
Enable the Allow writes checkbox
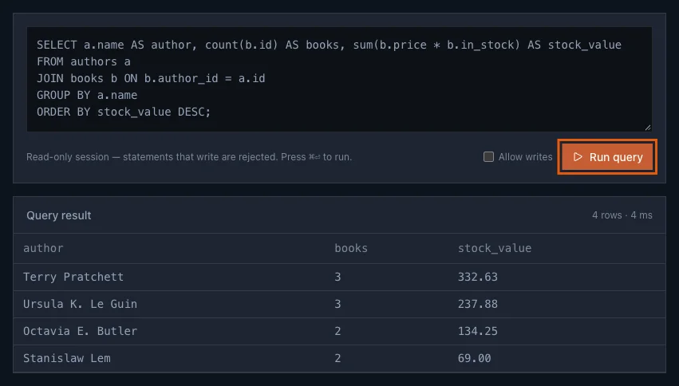[488, 156]
